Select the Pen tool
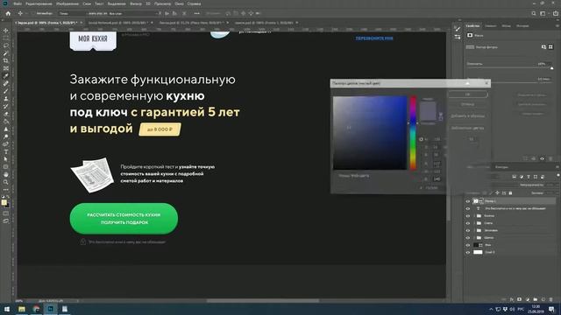This screenshot has height=315, width=561. click(x=6, y=144)
